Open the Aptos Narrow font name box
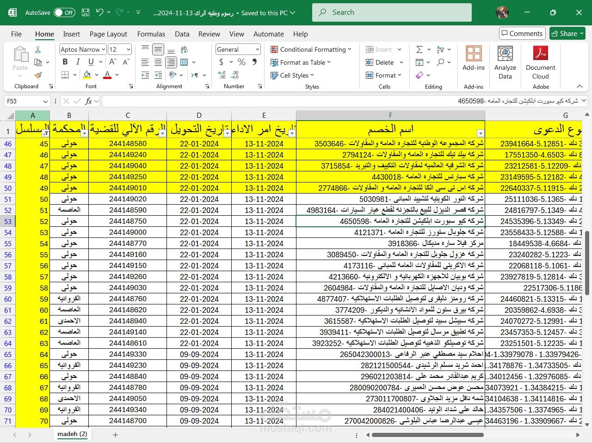This screenshot has height=443, width=592. tap(83, 49)
